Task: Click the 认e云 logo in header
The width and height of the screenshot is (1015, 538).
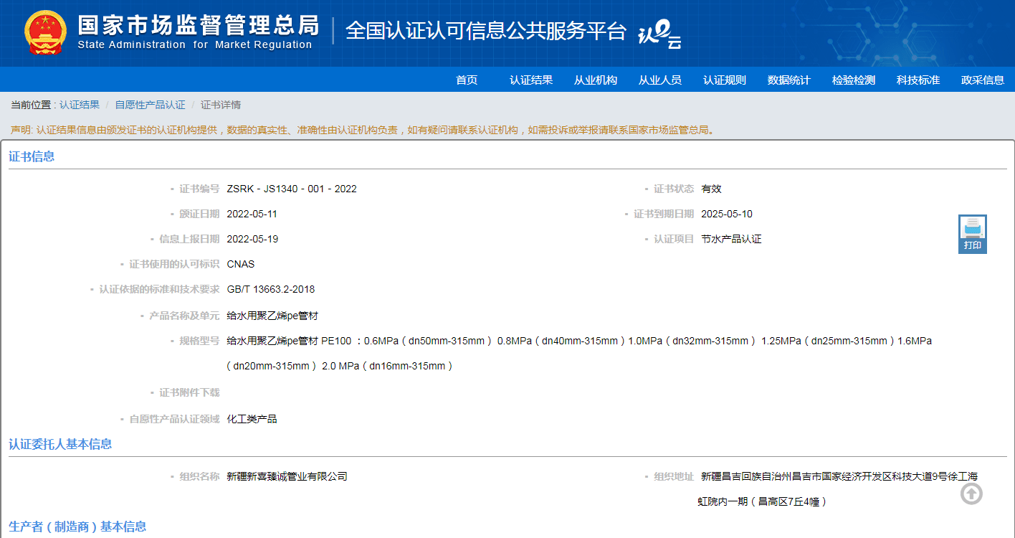Action: click(x=659, y=34)
